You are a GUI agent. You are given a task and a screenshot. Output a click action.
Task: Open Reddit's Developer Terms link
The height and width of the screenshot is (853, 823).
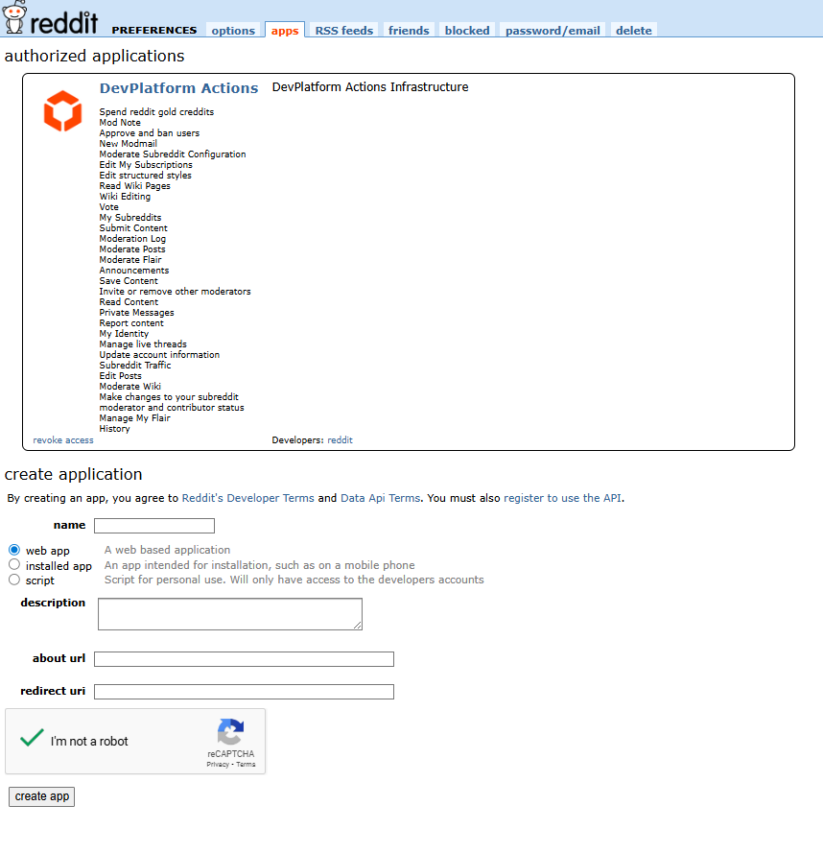pos(248,498)
